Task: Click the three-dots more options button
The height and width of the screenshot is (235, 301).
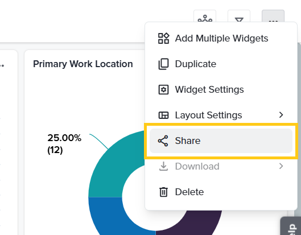Action: pos(273,17)
